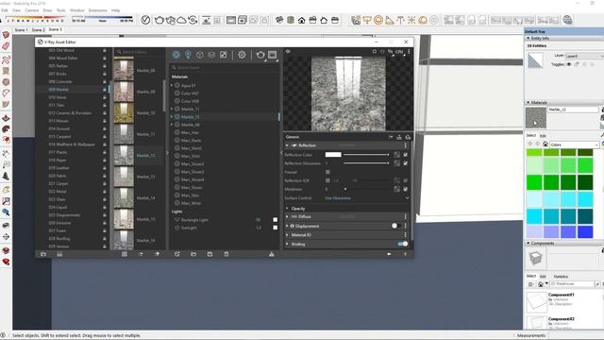
Task: Click the Metalness slider
Action: pos(367,189)
